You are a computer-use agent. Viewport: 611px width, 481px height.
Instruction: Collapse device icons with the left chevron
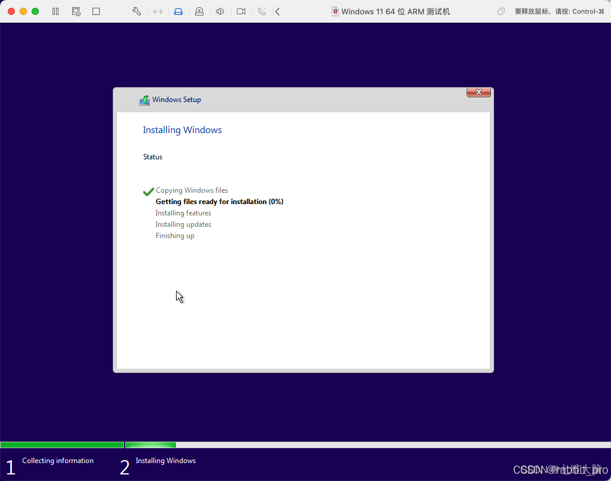[277, 11]
